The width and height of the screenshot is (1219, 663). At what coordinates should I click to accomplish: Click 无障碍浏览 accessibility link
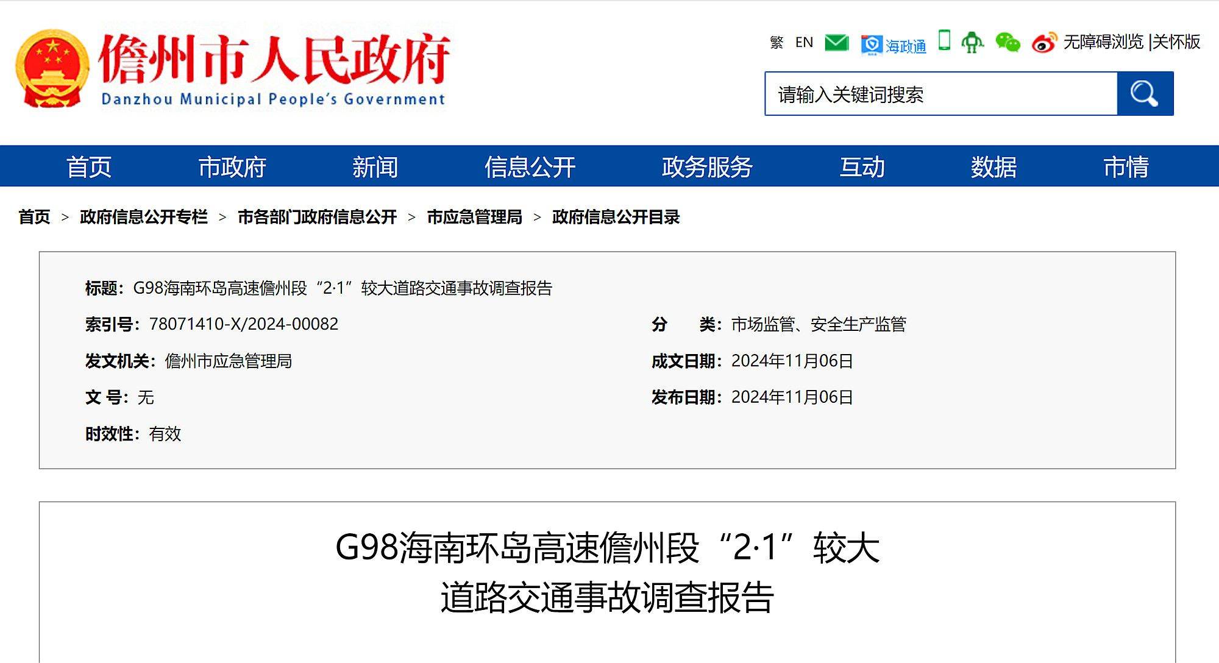[x=1103, y=41]
